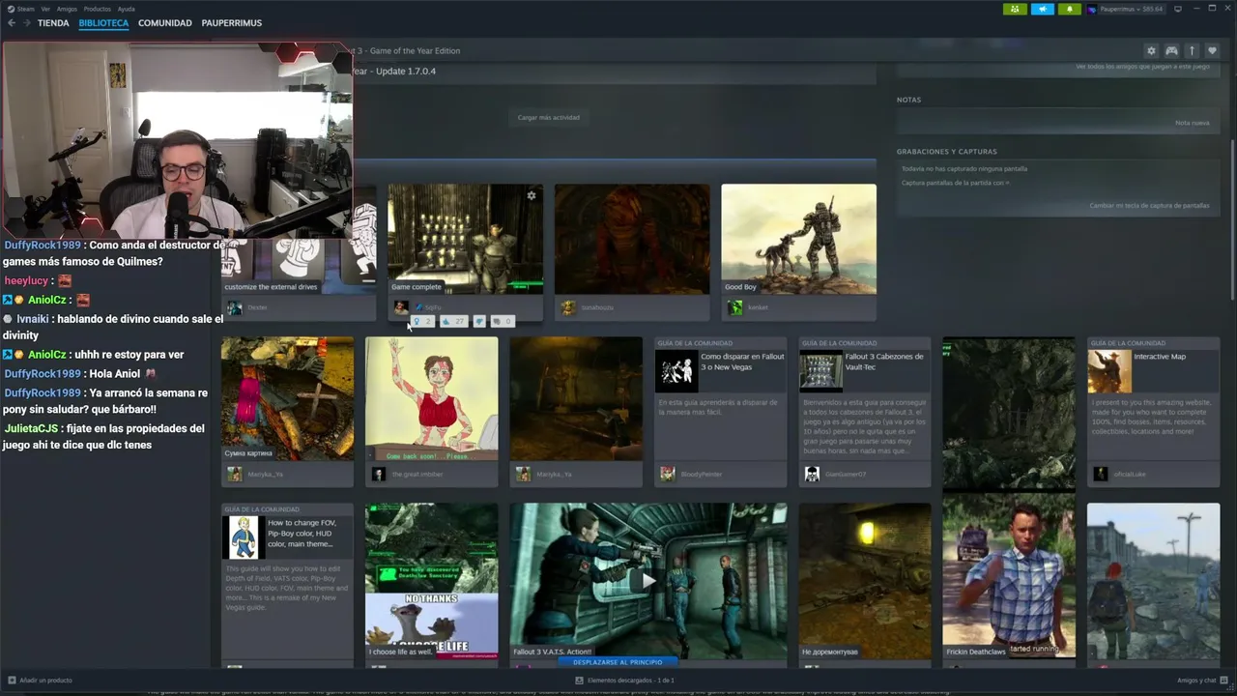Open GianGamer07 author avatar
Viewport: 1237px width, 696px height.
click(x=813, y=474)
